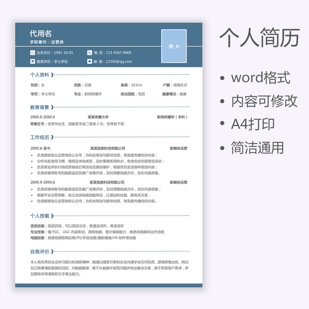Viewport: 309px width, 309px height.
Task: Click the 荣誉证书 line
Action: (x=77, y=124)
